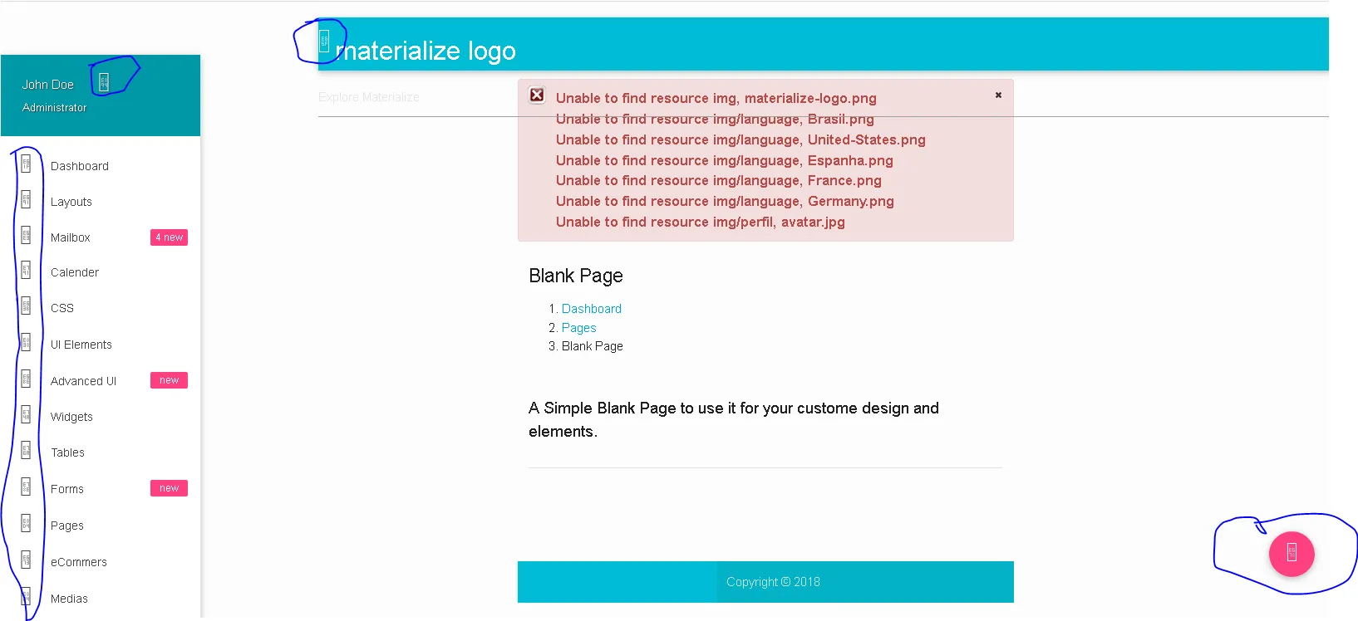Click the Tables sidebar icon

point(26,451)
